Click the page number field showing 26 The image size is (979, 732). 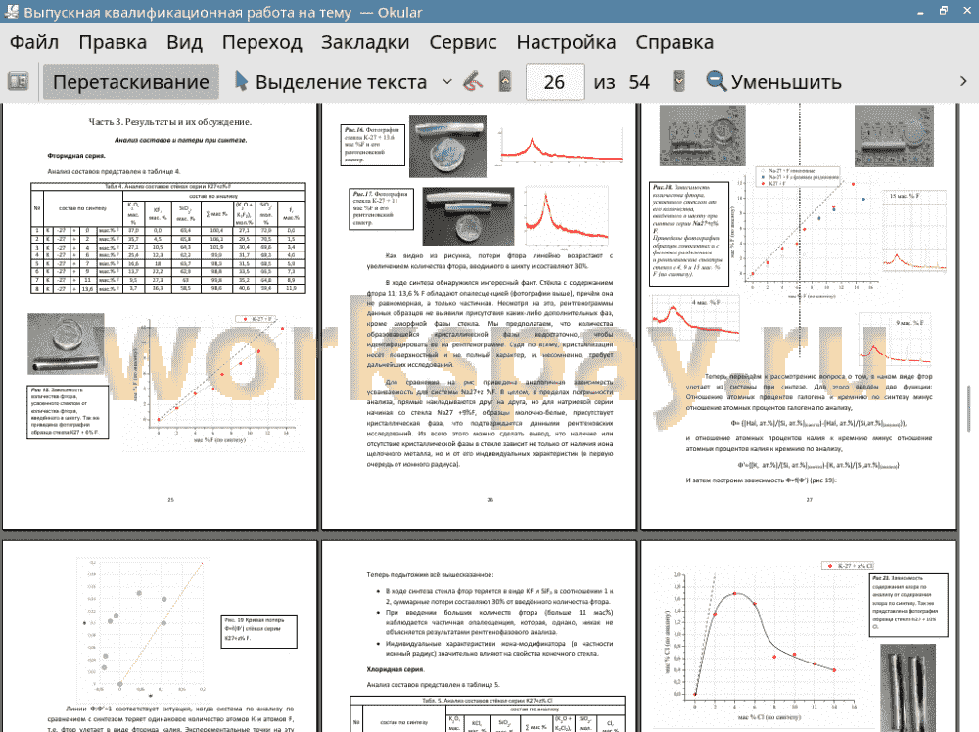point(554,82)
